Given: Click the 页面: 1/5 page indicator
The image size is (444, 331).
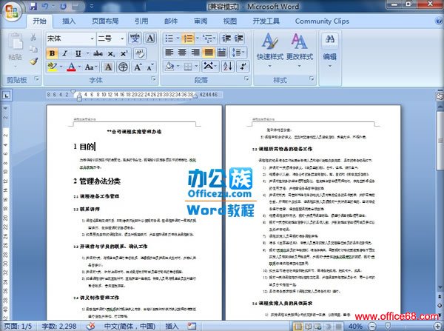Looking at the screenshot, I should click(18, 327).
